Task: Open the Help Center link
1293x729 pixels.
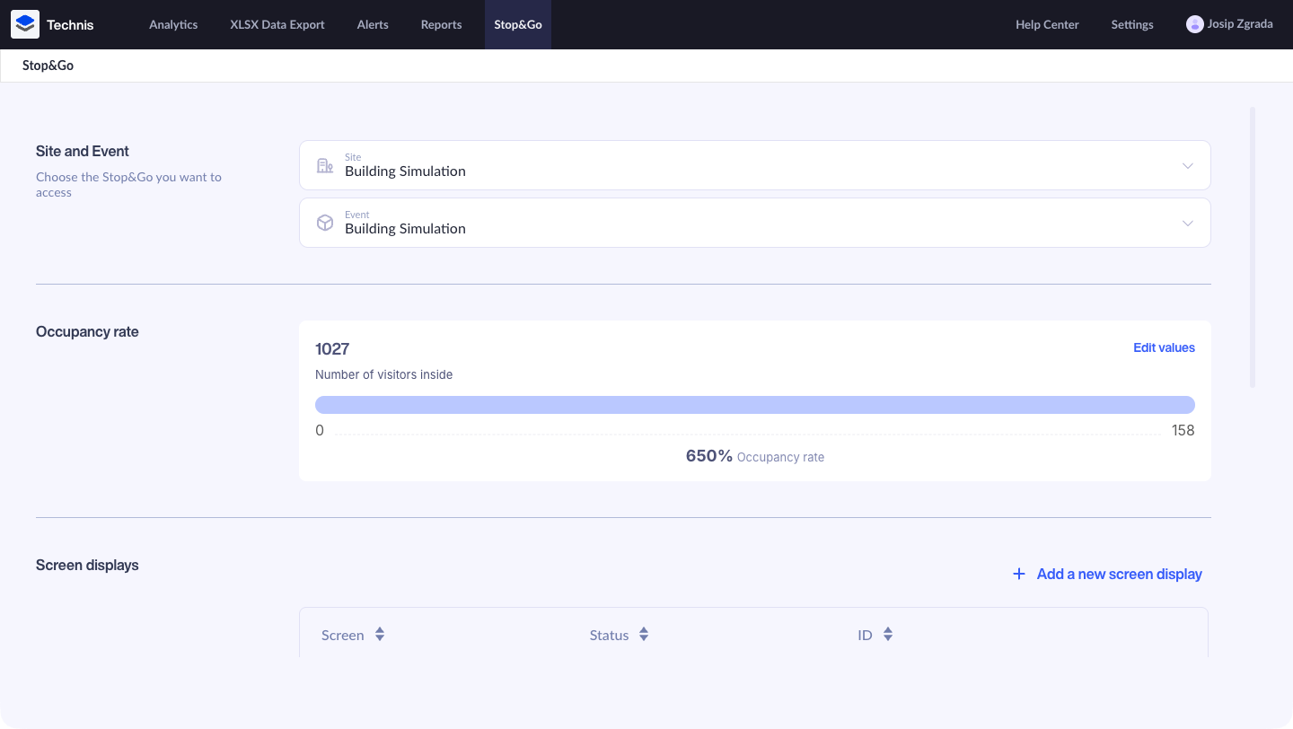Action: point(1047,24)
